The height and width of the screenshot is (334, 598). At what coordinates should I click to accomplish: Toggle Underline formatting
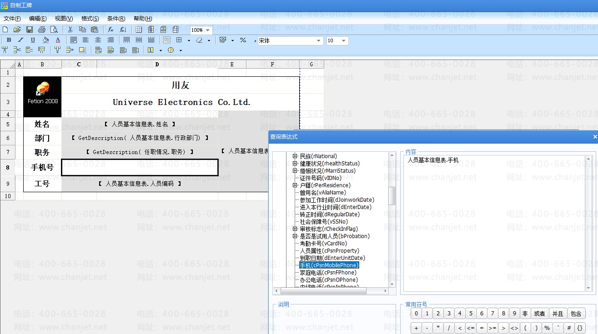pos(33,40)
